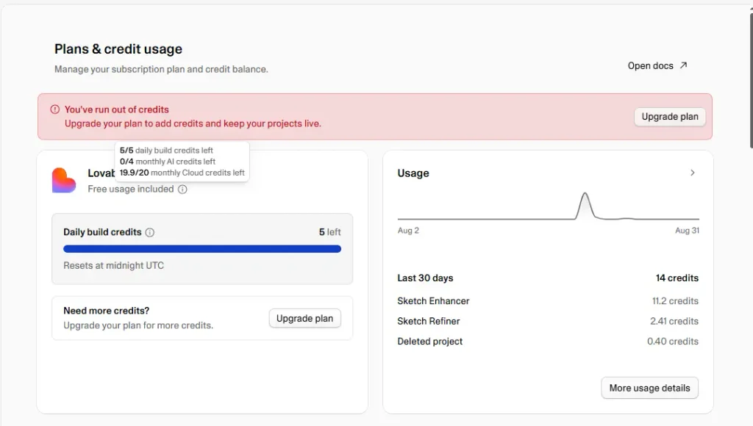Click the info icon beside Free usage included
Screen dimensions: 753x426
pos(182,189)
